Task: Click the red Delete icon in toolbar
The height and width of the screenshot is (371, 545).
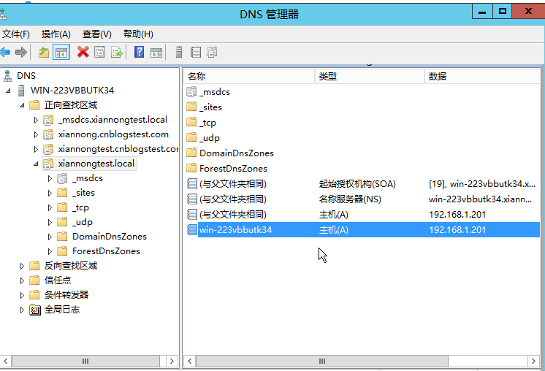Action: [x=83, y=52]
